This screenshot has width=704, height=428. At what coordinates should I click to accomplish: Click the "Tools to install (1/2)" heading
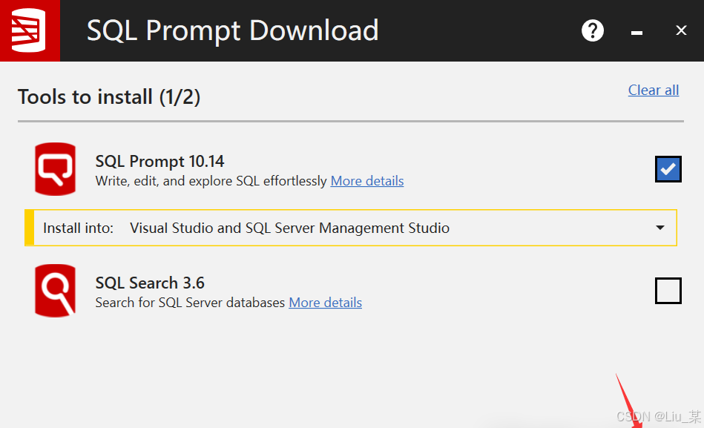point(109,97)
